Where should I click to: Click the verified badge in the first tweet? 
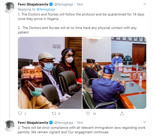pyautogui.click(x=51, y=4)
